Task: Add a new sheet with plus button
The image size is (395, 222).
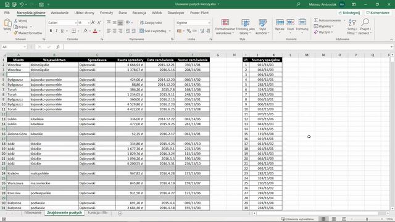Action: point(120,213)
